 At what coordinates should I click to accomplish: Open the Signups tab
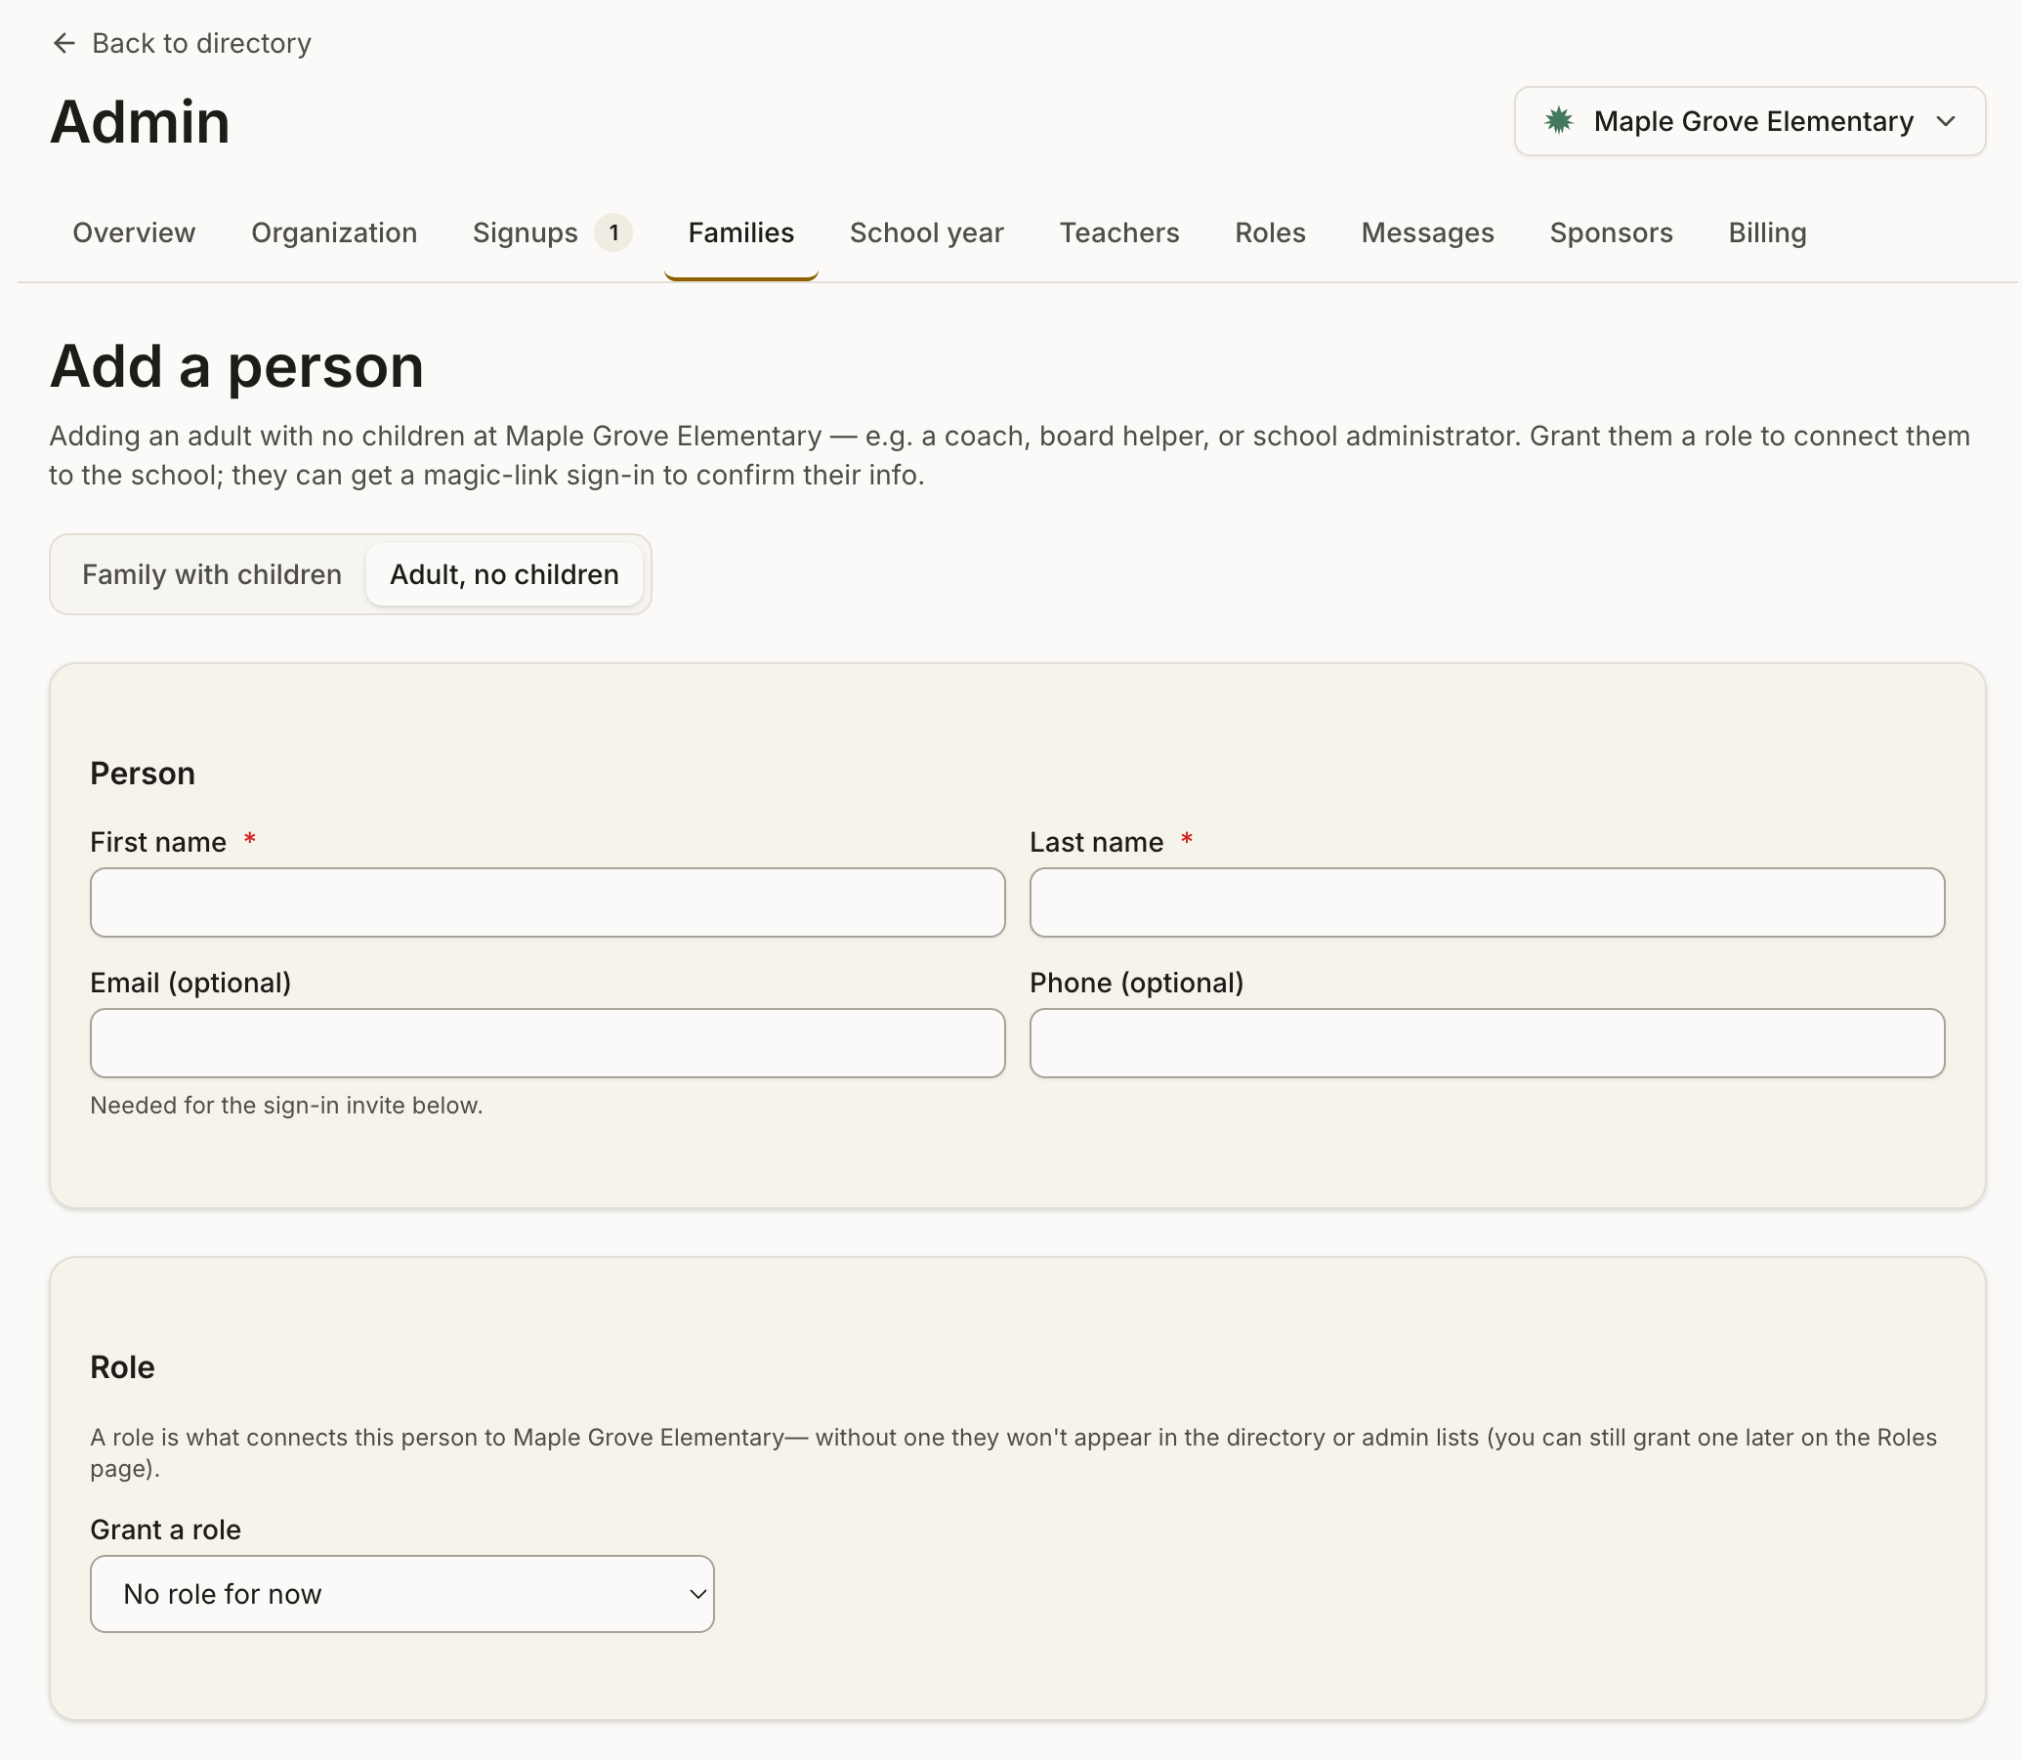(x=552, y=232)
